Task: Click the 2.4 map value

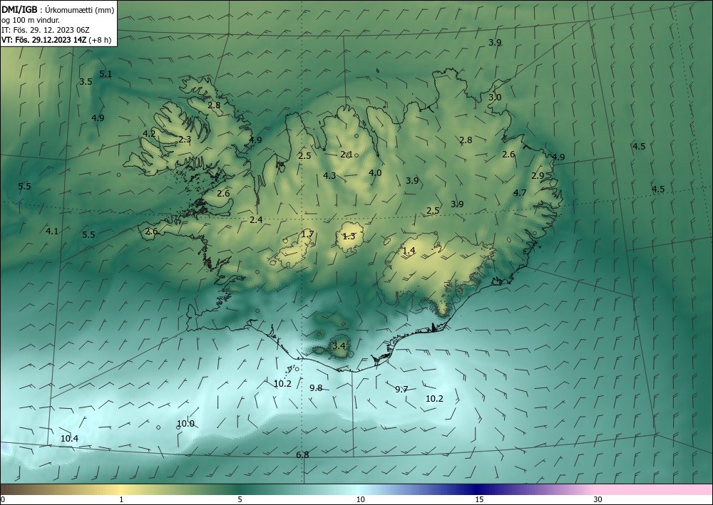Action: pyautogui.click(x=257, y=220)
